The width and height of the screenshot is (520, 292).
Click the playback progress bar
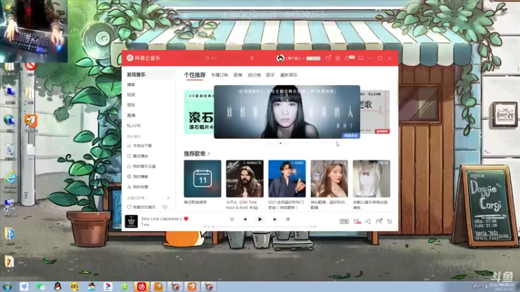(260, 226)
